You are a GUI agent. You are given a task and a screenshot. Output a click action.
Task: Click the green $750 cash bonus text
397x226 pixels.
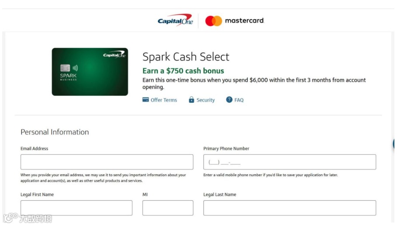[183, 71]
